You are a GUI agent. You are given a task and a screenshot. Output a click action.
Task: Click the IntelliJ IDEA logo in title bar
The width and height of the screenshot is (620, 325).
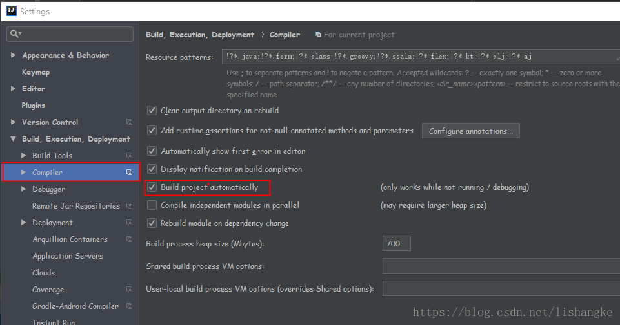click(x=12, y=11)
